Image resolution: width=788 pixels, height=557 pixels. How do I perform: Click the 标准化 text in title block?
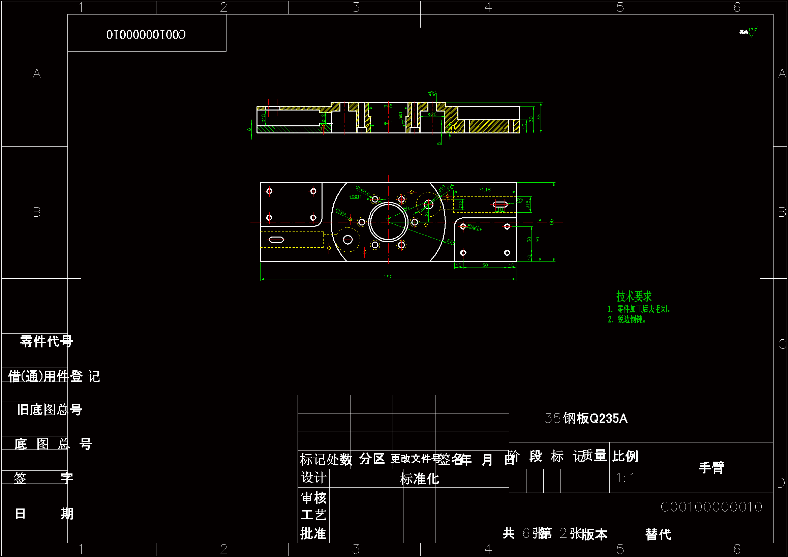pyautogui.click(x=419, y=479)
